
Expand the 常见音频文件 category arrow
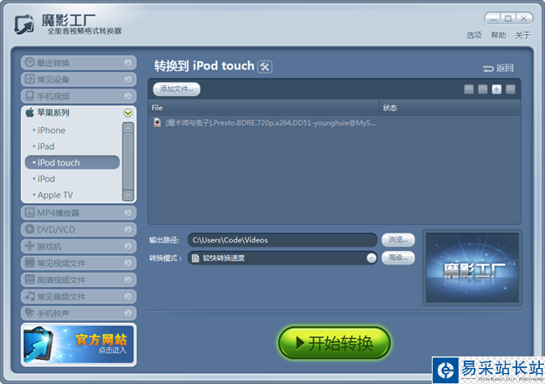(x=128, y=296)
